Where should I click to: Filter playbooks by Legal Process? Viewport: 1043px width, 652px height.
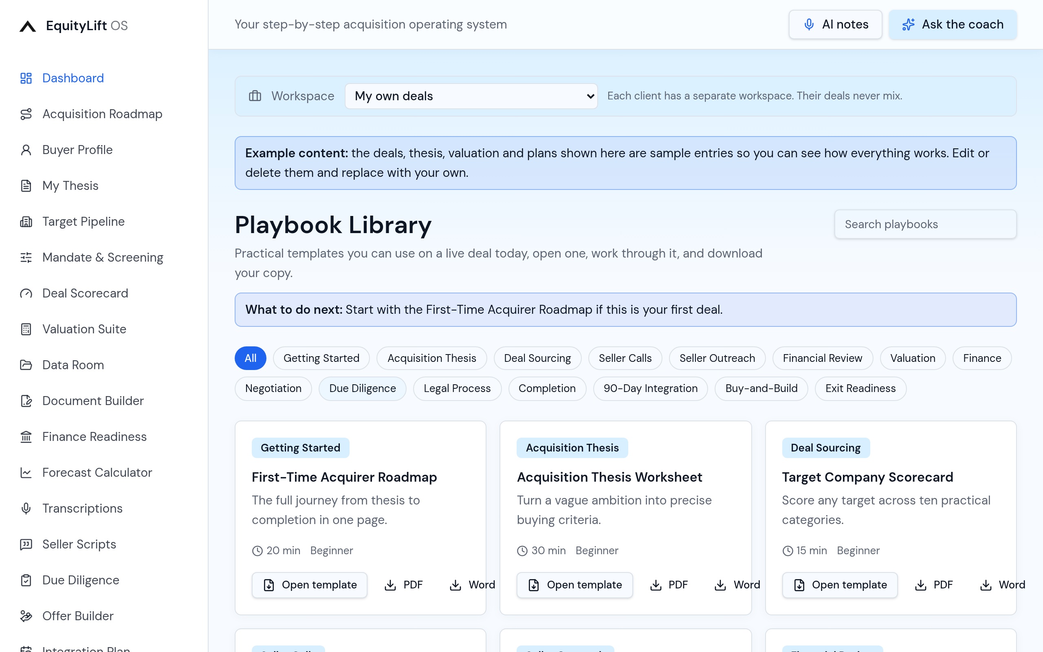457,388
